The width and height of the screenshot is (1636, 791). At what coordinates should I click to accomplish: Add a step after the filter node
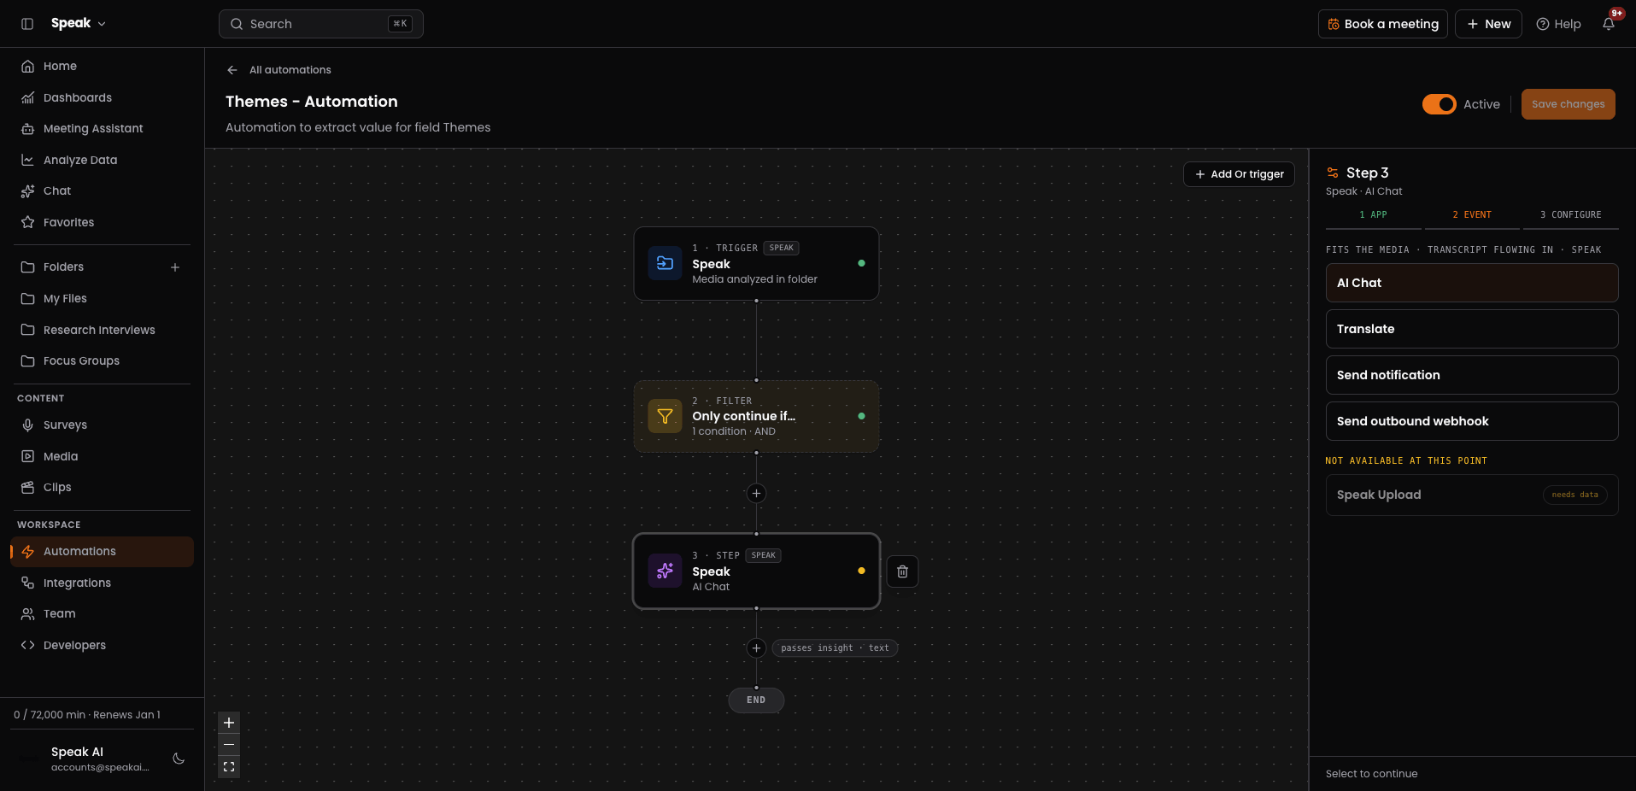(x=756, y=493)
